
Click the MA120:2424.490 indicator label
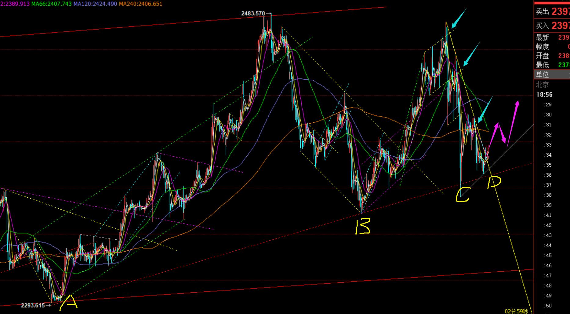click(95, 4)
